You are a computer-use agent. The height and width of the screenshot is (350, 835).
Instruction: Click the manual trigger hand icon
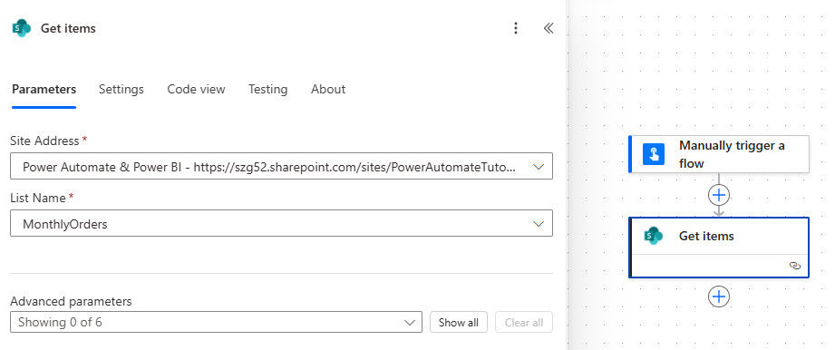[x=654, y=154]
